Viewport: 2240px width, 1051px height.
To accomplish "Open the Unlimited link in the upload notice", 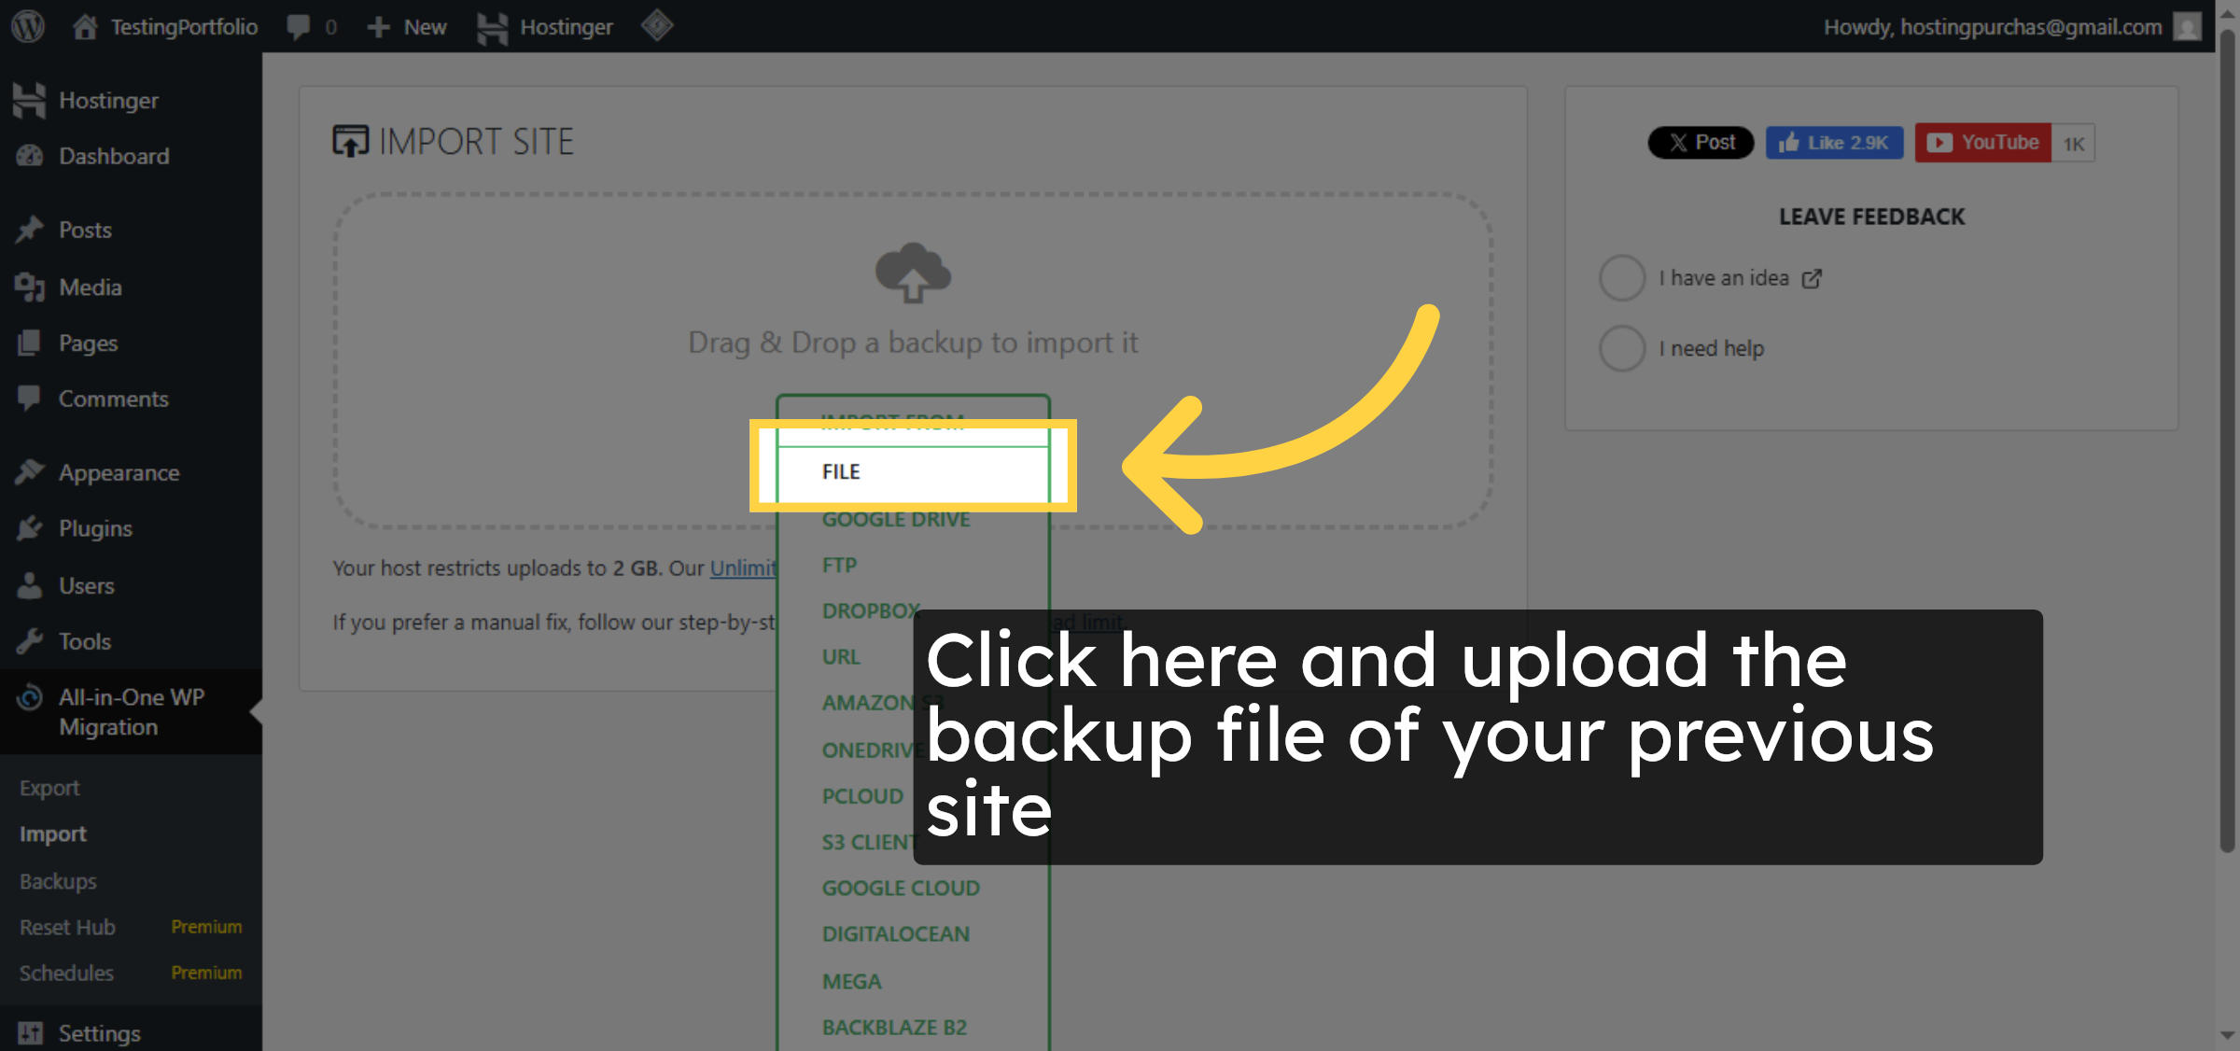I will [x=744, y=568].
